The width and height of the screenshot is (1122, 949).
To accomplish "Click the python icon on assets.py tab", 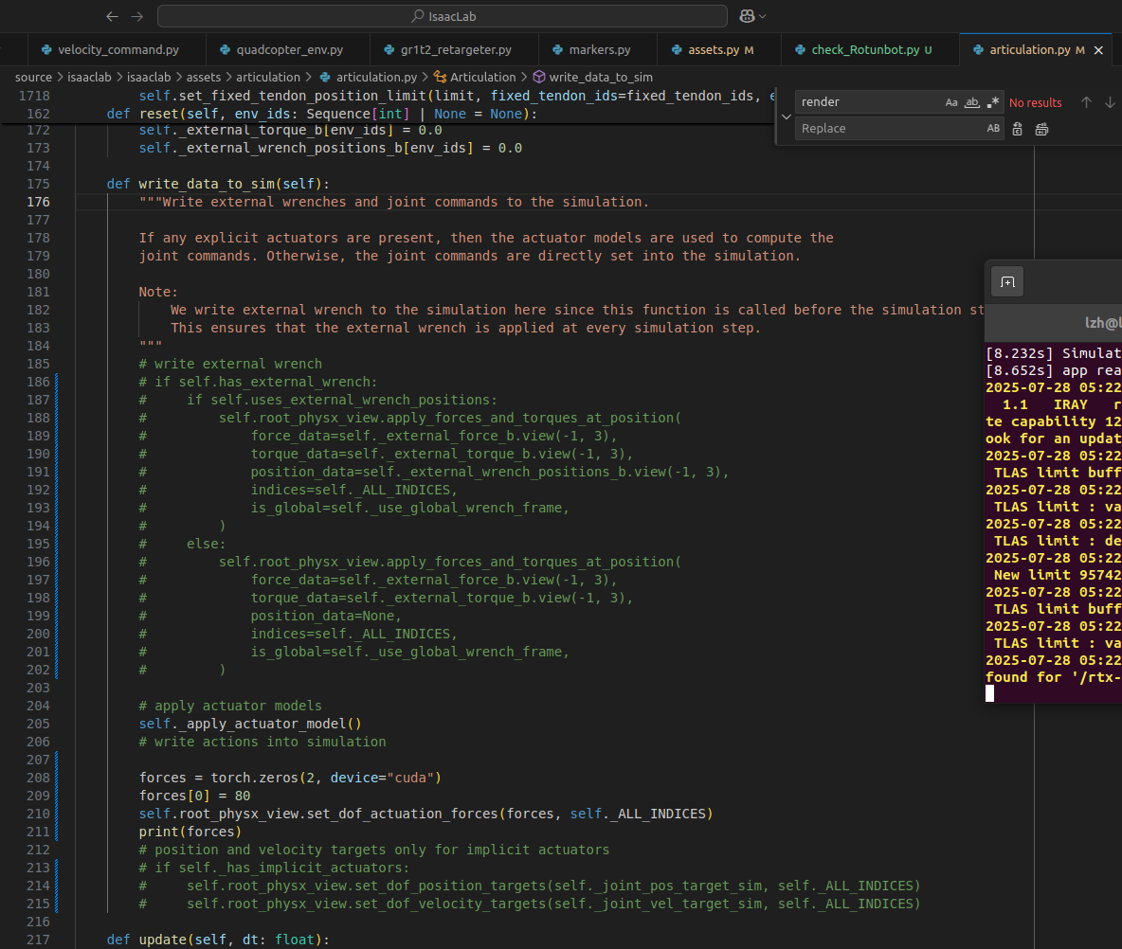I will tap(677, 49).
